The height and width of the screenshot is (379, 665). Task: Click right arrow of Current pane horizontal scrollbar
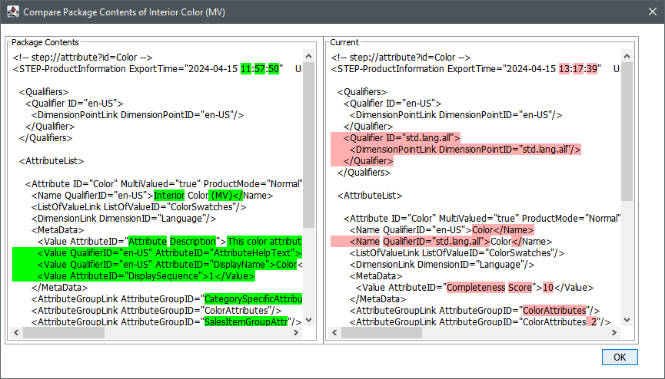(615, 333)
